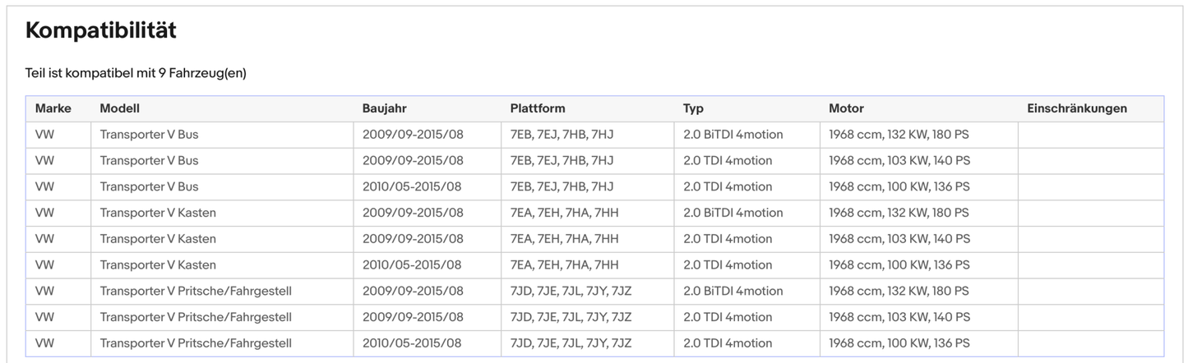Click the platform cell in the last table row
This screenshot has height=363, width=1188.
571,343
